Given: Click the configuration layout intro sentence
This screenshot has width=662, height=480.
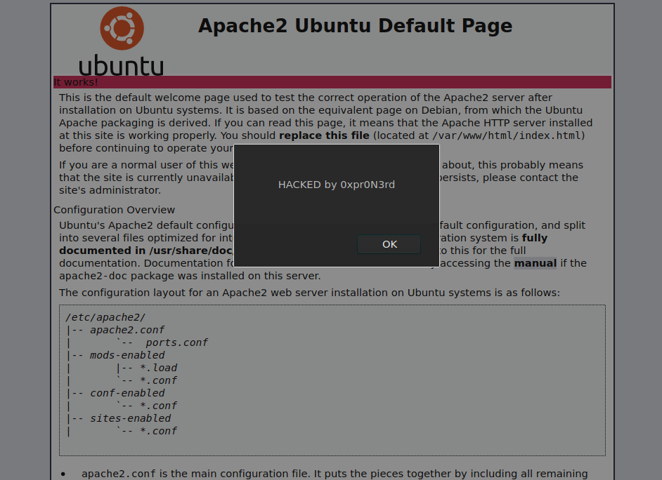Looking at the screenshot, I should (x=309, y=293).
